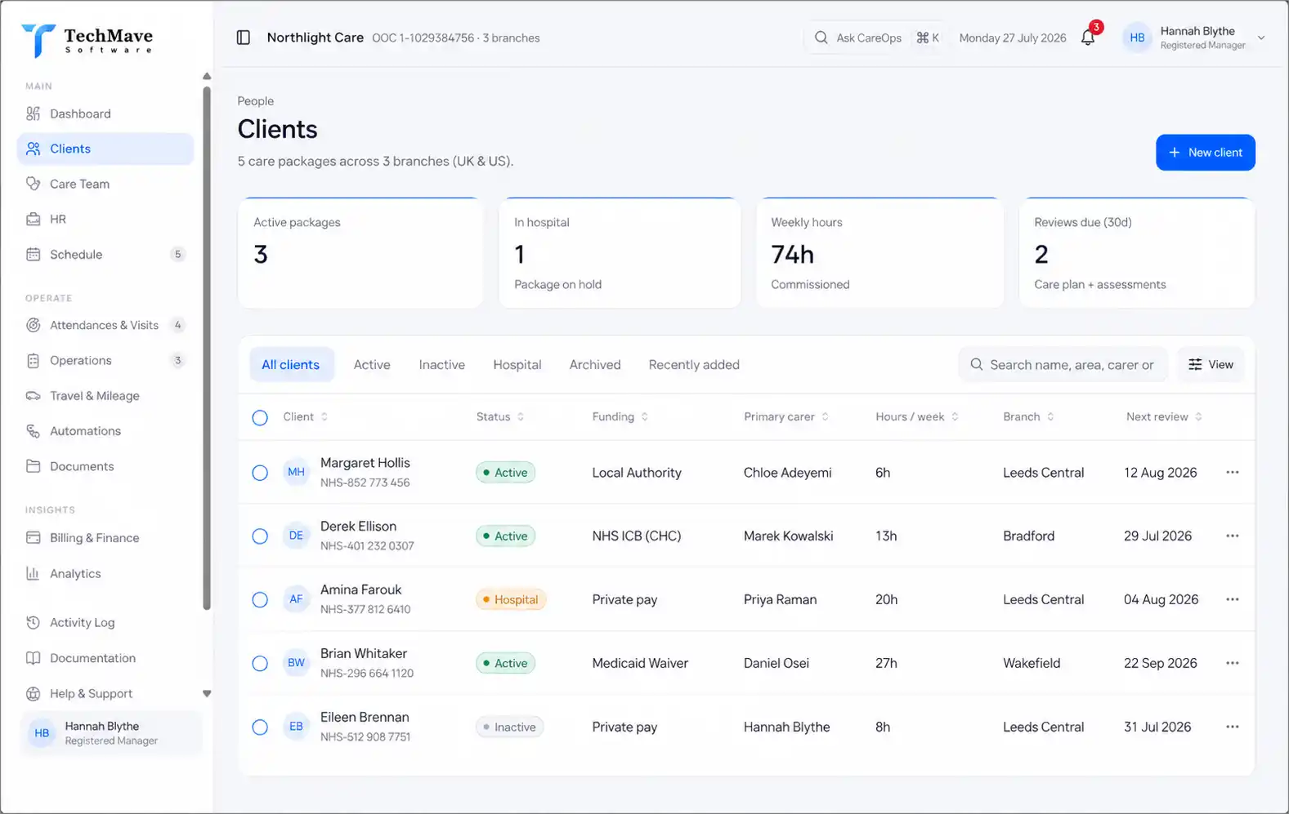Select Derek Ellison row checkbox
The image size is (1289, 814).
click(x=260, y=536)
